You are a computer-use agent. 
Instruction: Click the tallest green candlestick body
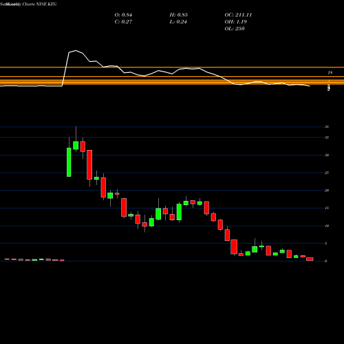click(x=69, y=162)
